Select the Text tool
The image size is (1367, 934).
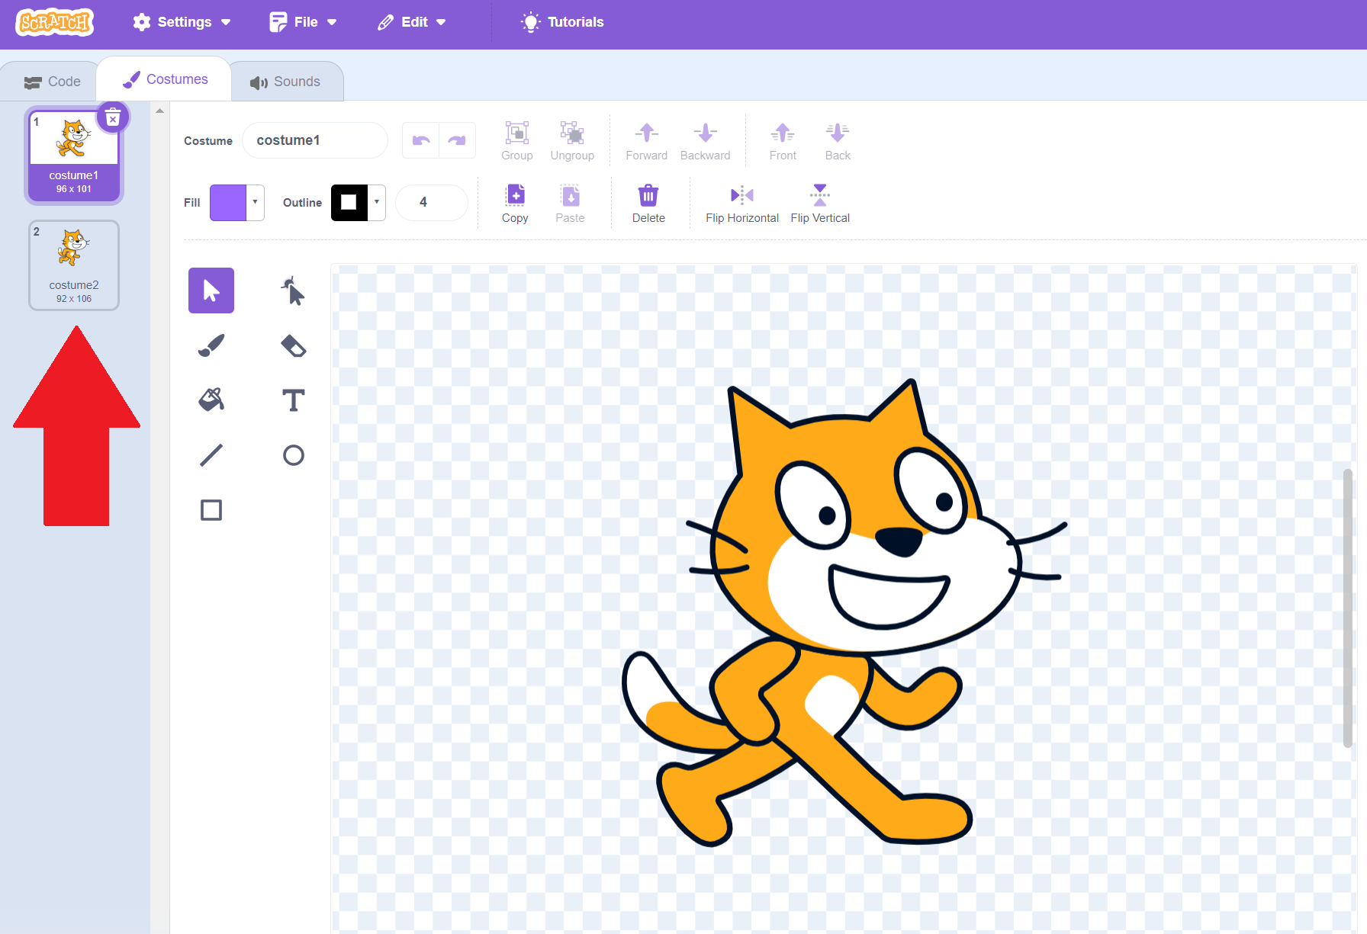pyautogui.click(x=293, y=400)
